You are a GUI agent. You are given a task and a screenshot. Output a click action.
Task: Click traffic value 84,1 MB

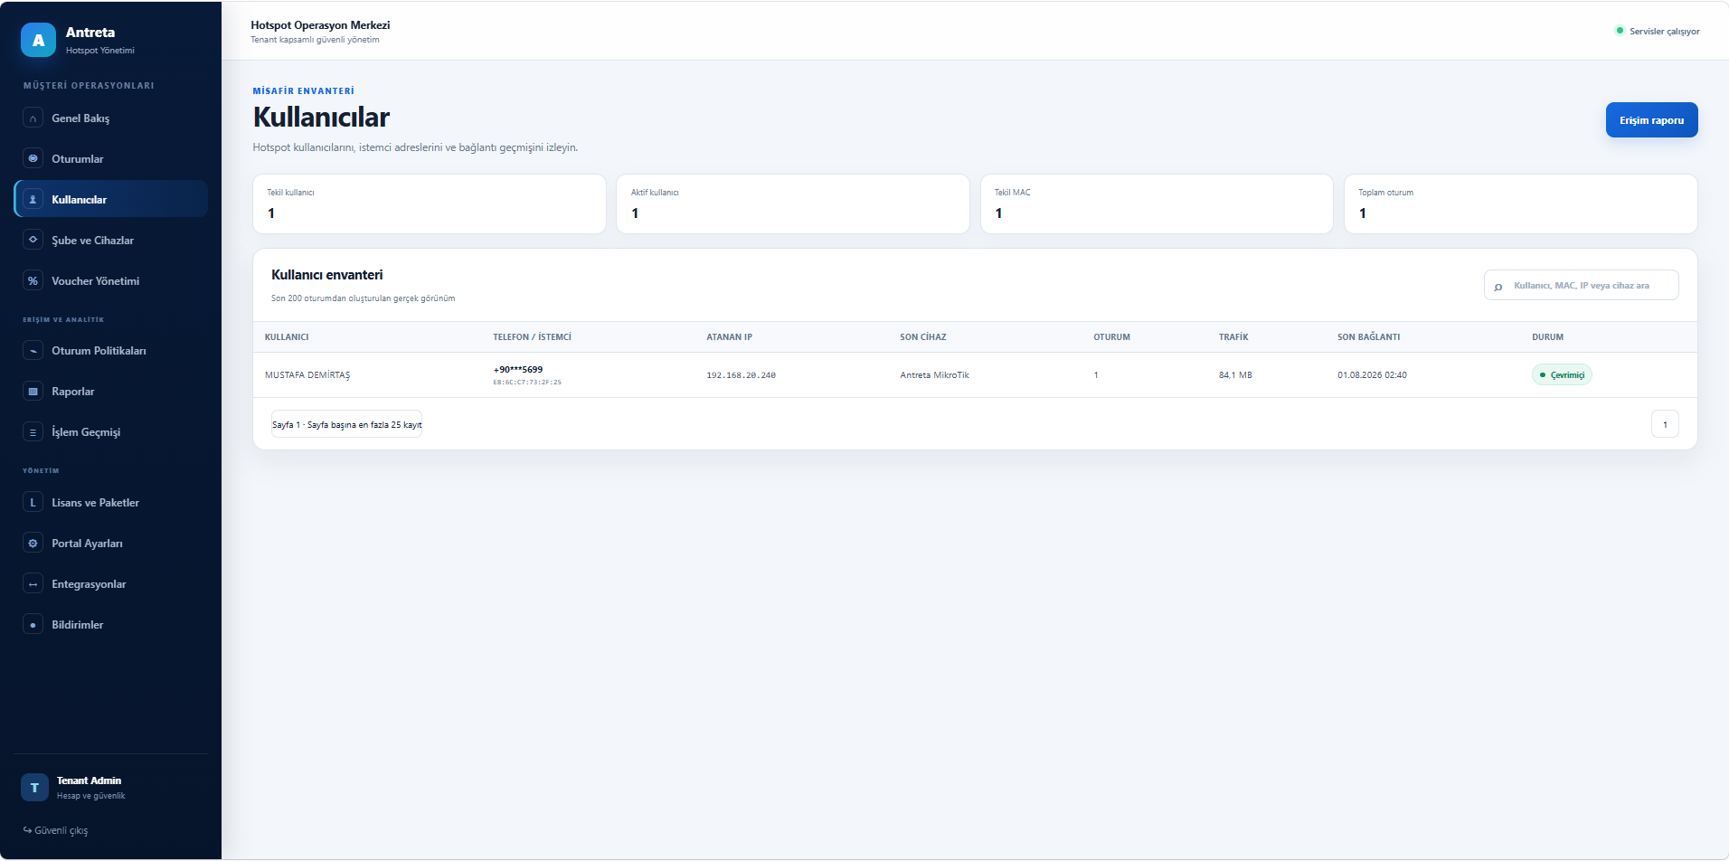(x=1235, y=375)
